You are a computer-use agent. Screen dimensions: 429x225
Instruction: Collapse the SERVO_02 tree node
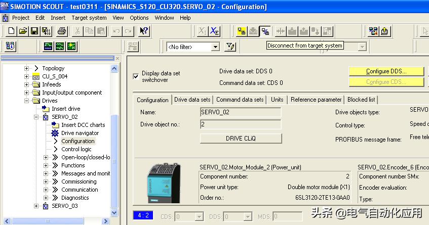pyautogui.click(x=36, y=117)
